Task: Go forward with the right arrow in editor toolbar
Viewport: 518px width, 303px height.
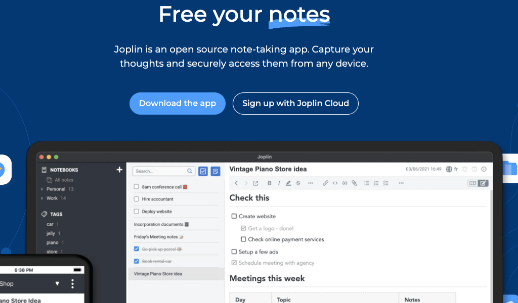Action: [x=246, y=183]
